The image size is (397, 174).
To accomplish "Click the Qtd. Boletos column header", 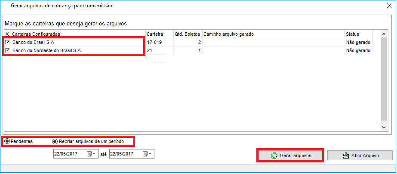I will click(187, 34).
